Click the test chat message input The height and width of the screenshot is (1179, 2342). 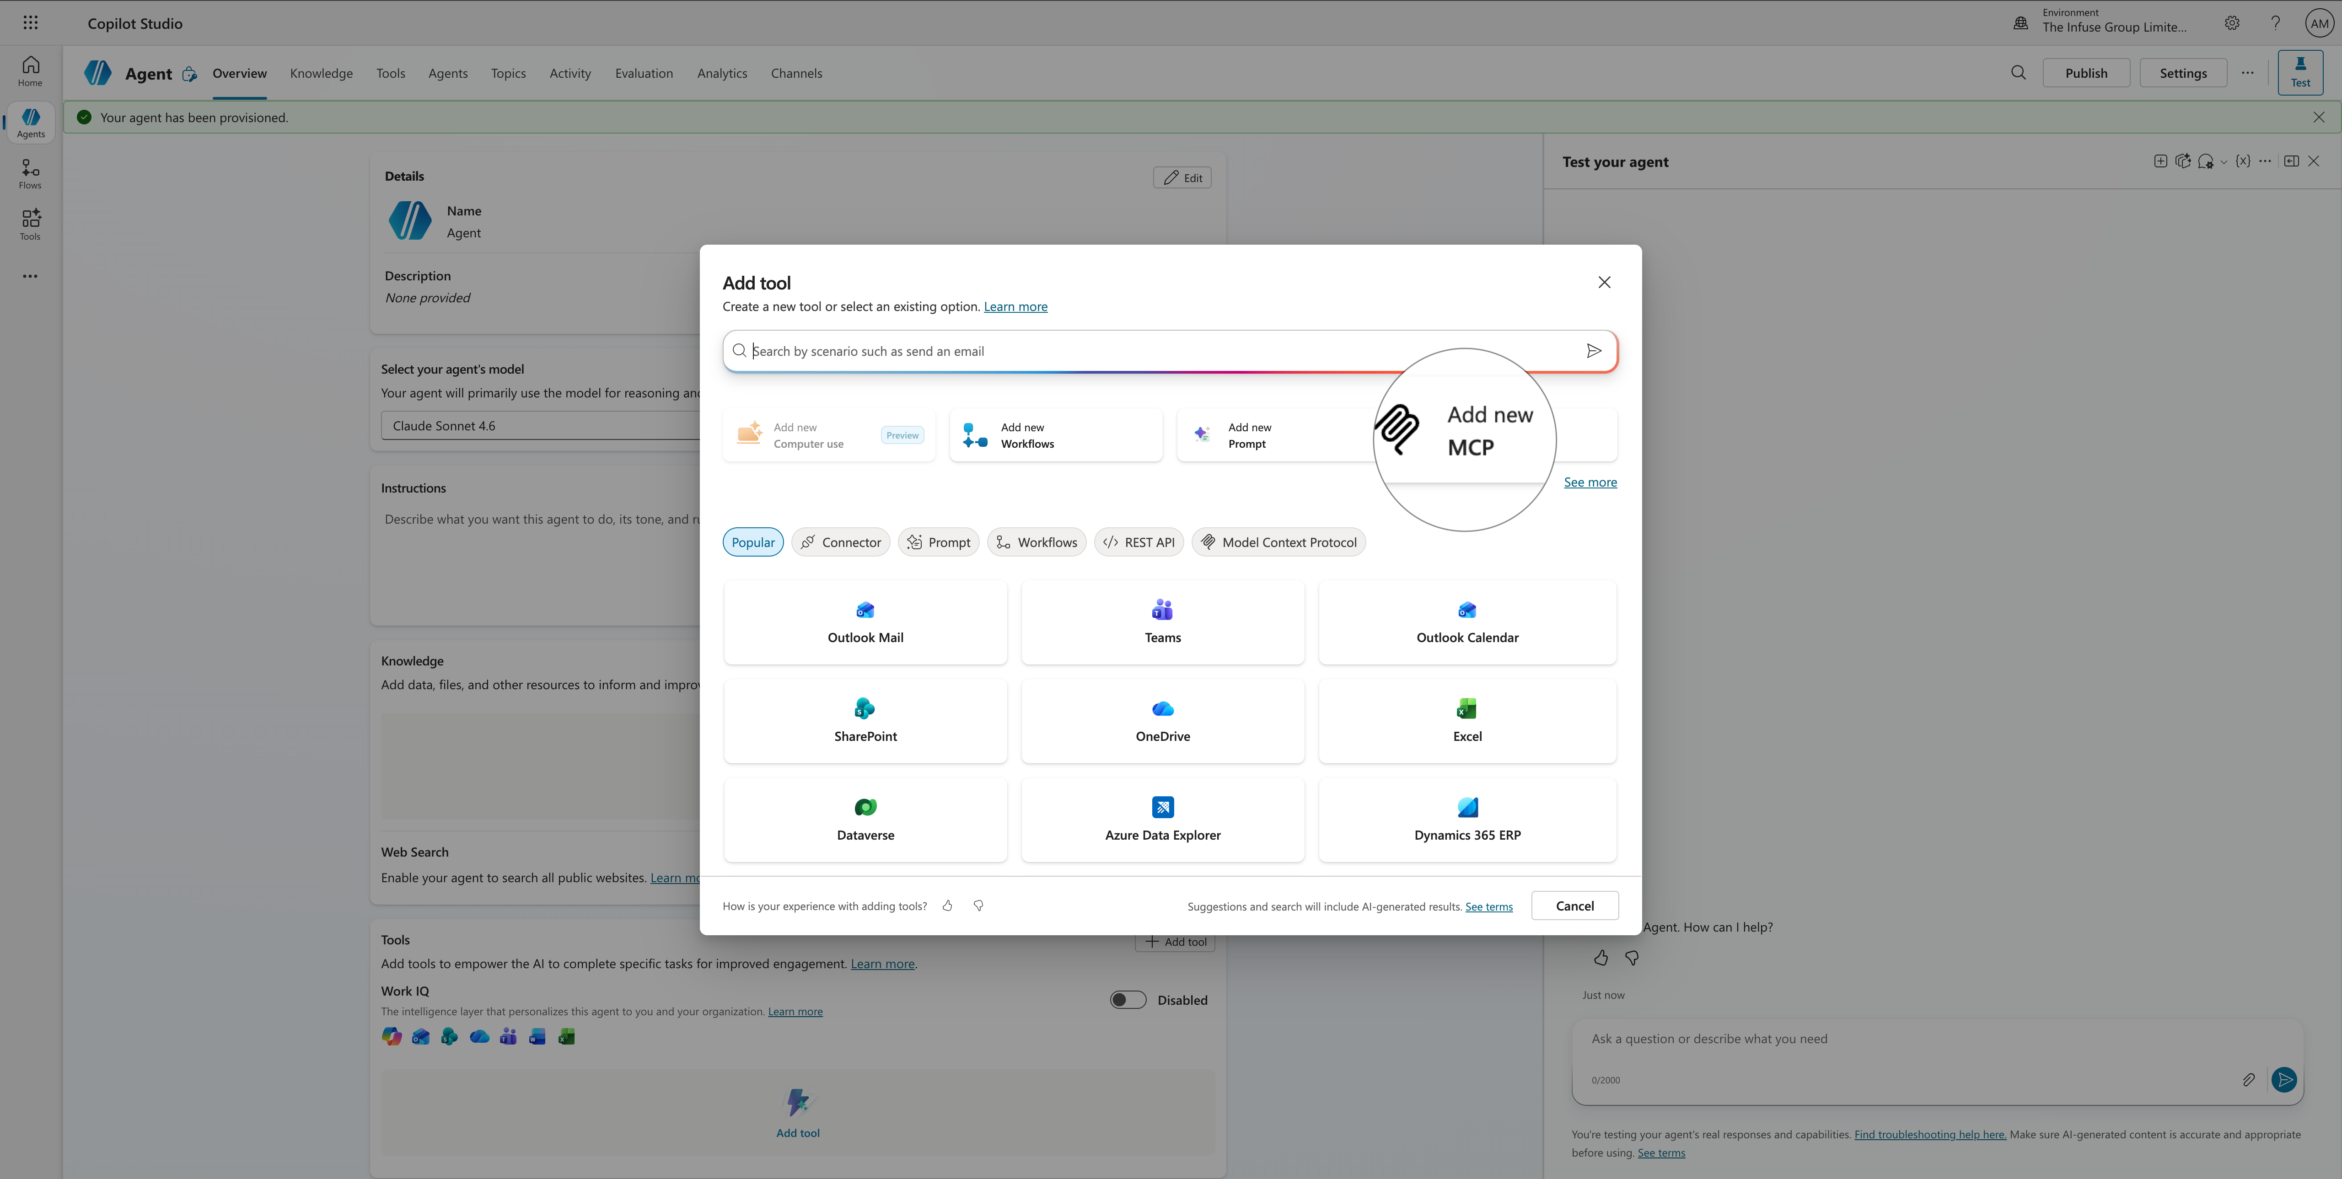1937,1039
